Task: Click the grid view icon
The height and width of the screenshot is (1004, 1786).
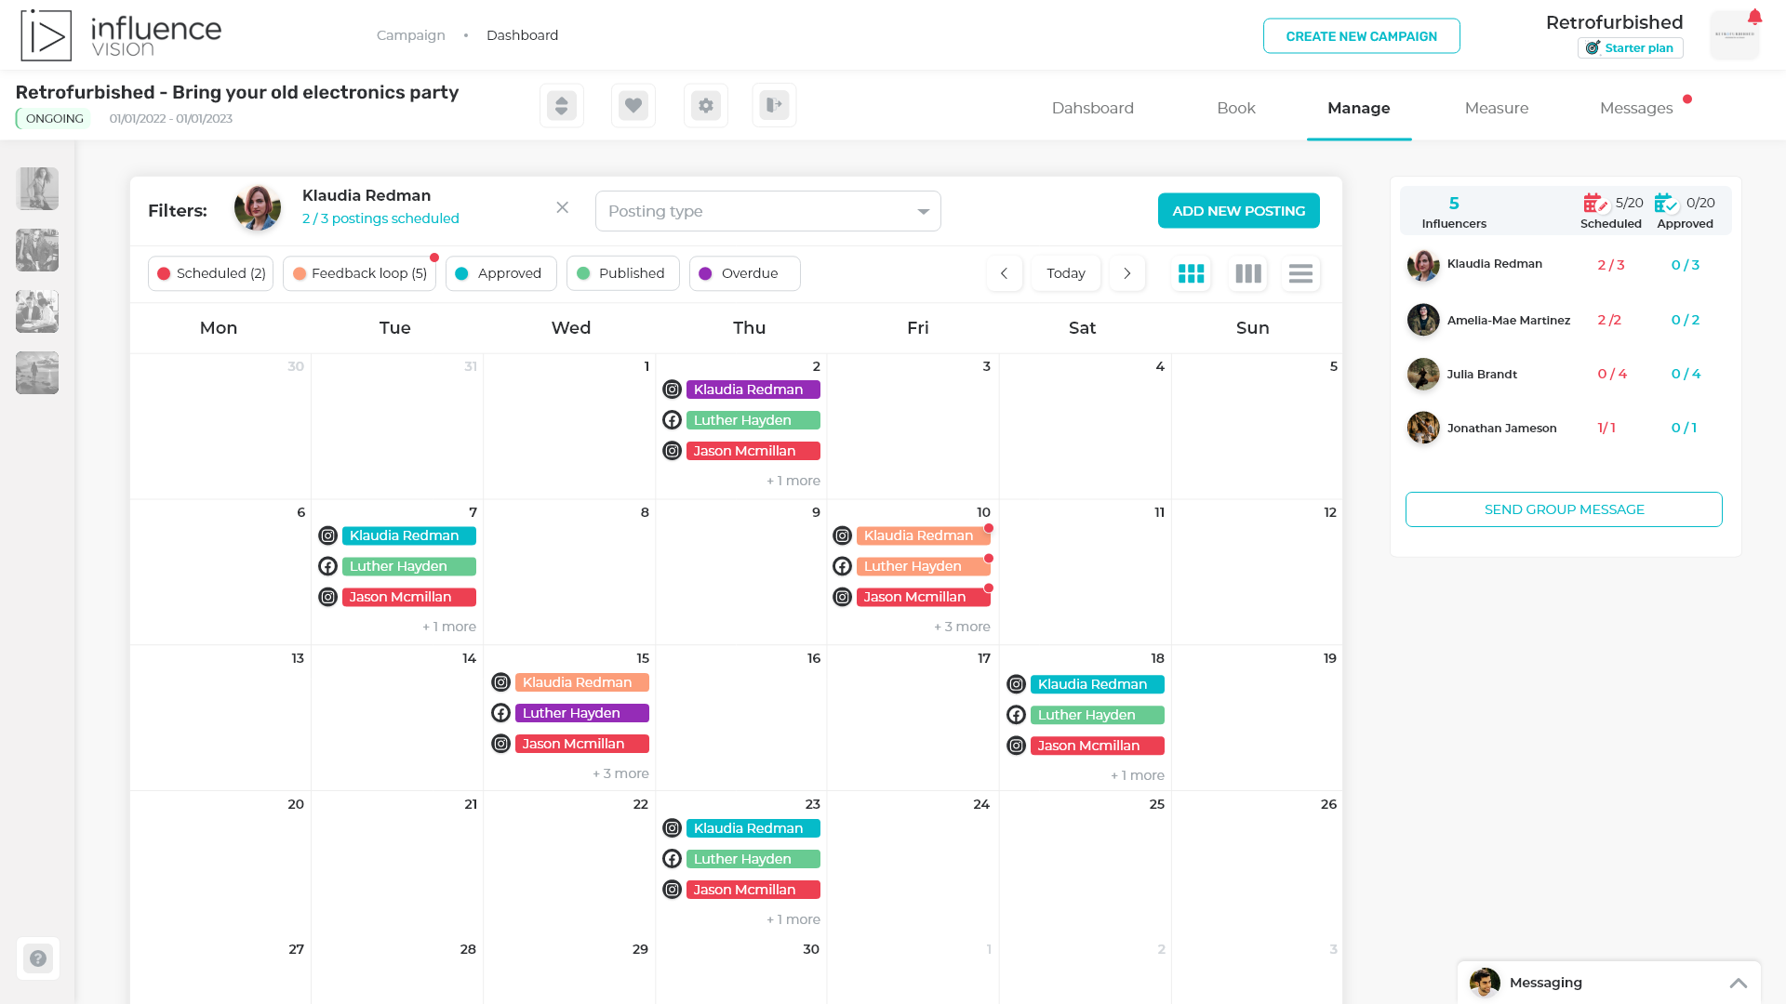Action: (1191, 273)
